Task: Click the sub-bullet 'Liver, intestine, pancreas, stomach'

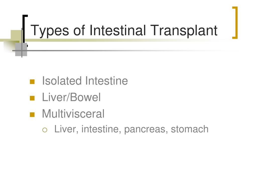Action: point(131,129)
